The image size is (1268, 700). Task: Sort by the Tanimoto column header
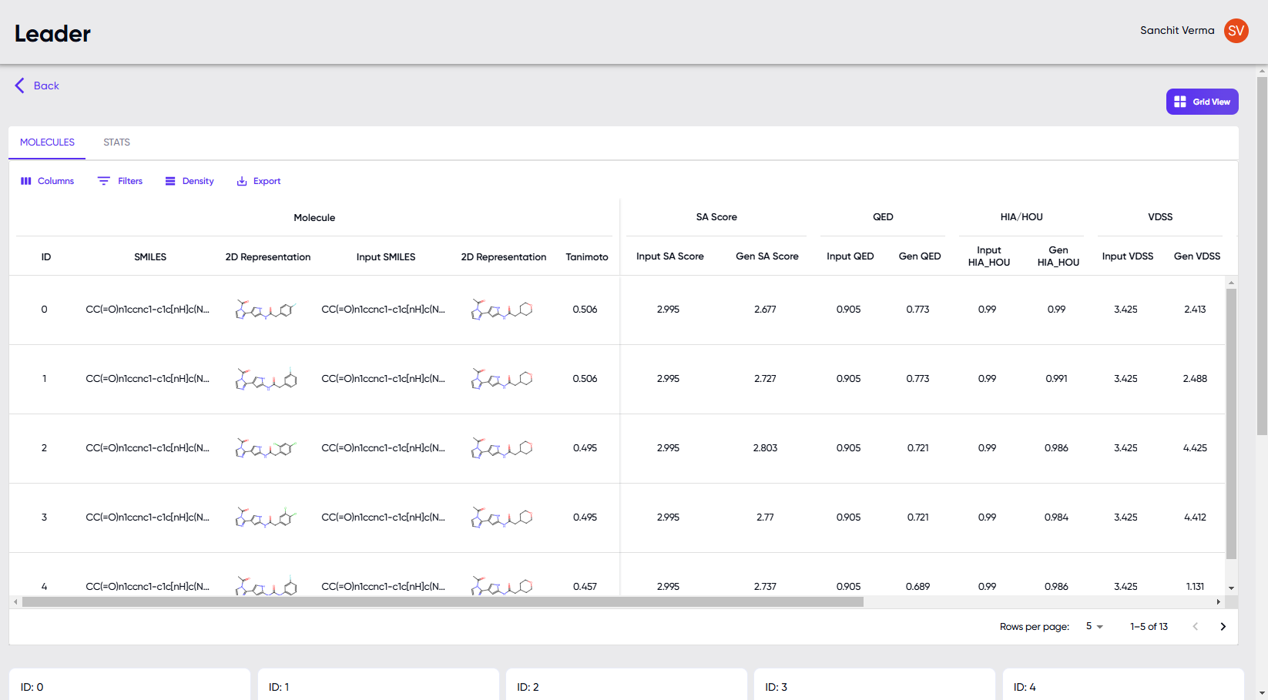[x=587, y=256]
